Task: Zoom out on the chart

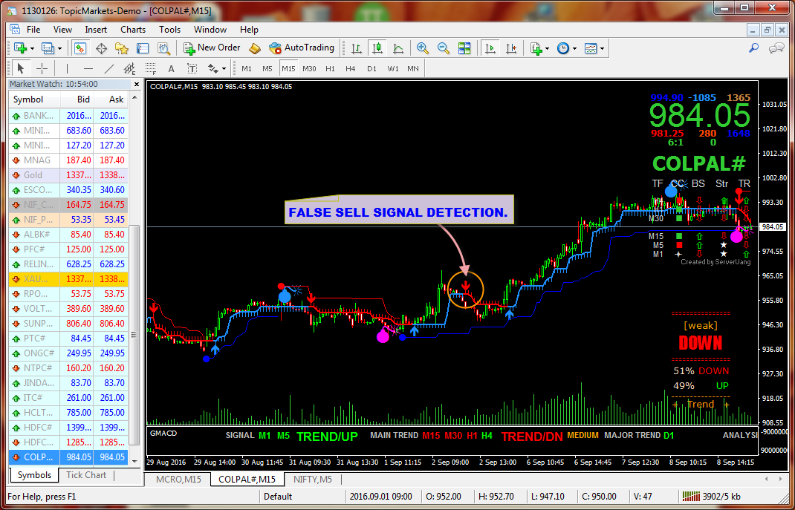Action: 444,48
